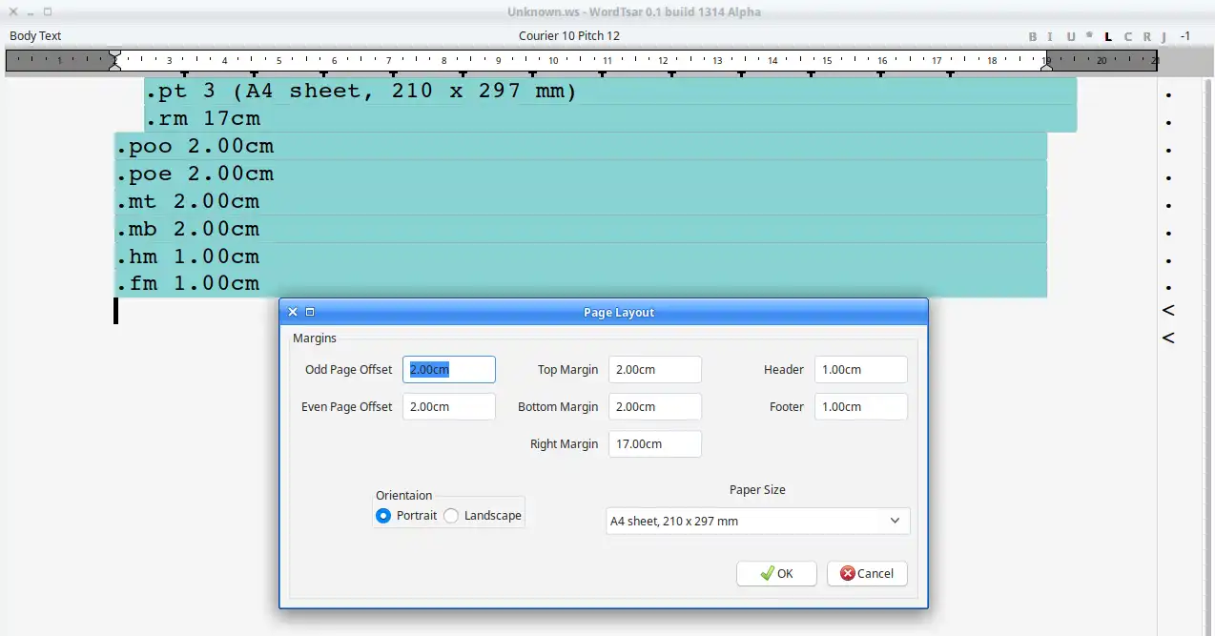Maximize the Page Layout dialog

click(310, 312)
